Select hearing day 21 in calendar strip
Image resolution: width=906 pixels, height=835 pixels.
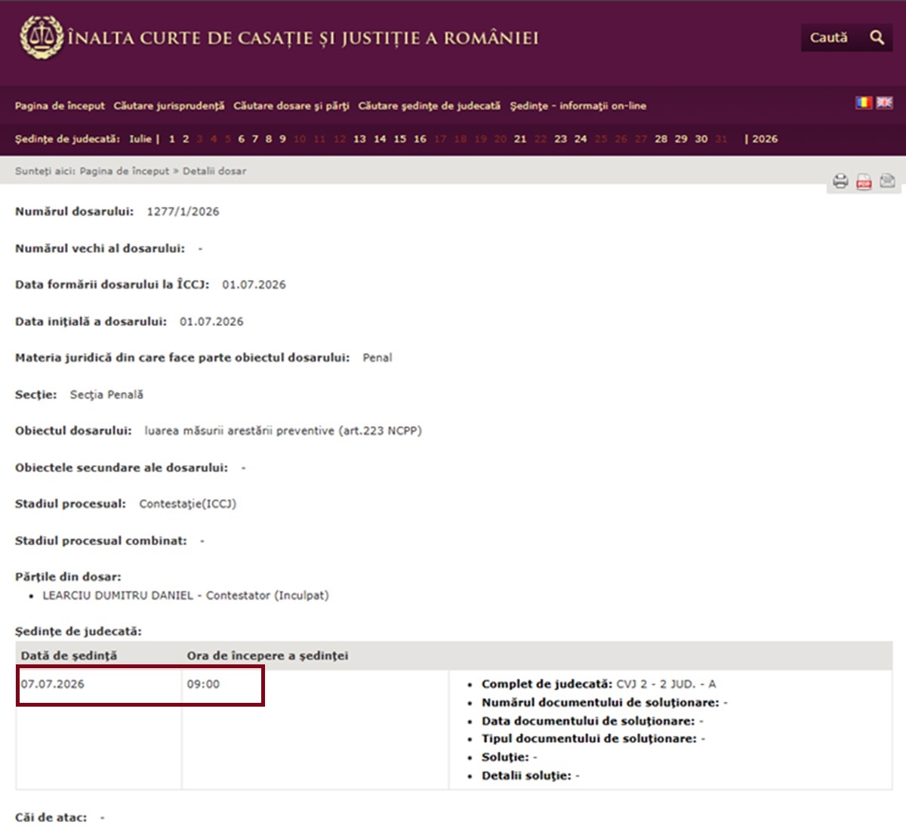[520, 139]
